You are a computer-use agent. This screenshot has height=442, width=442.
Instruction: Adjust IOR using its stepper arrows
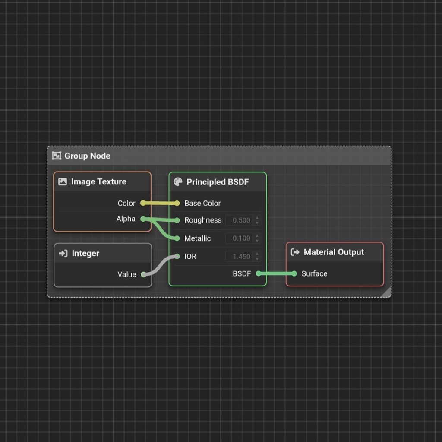[257, 257]
